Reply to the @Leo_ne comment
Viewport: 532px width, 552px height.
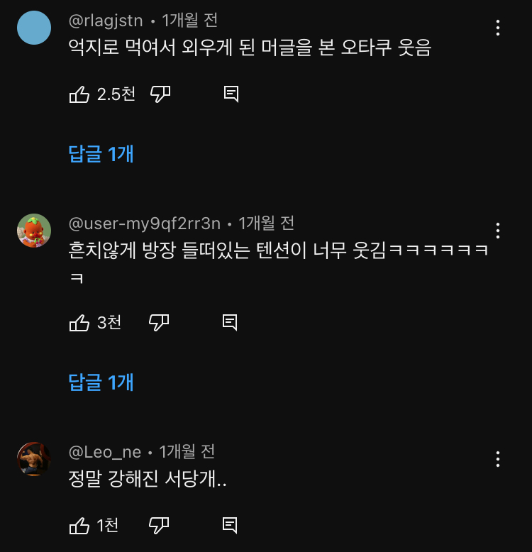(x=229, y=526)
